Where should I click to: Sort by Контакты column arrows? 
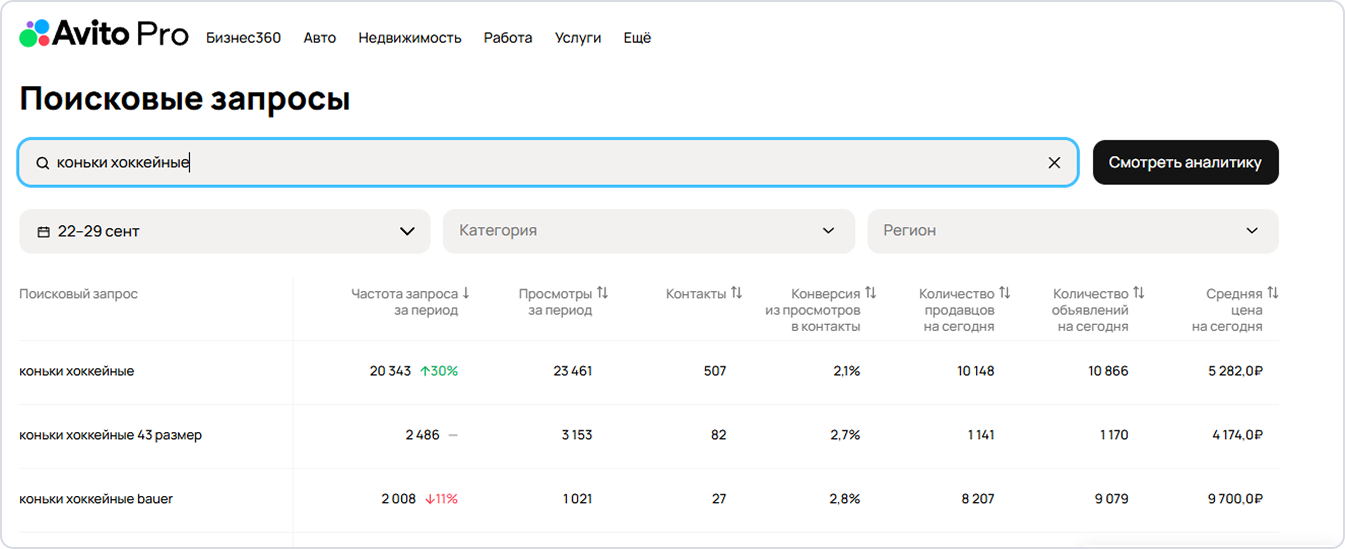pos(736,293)
